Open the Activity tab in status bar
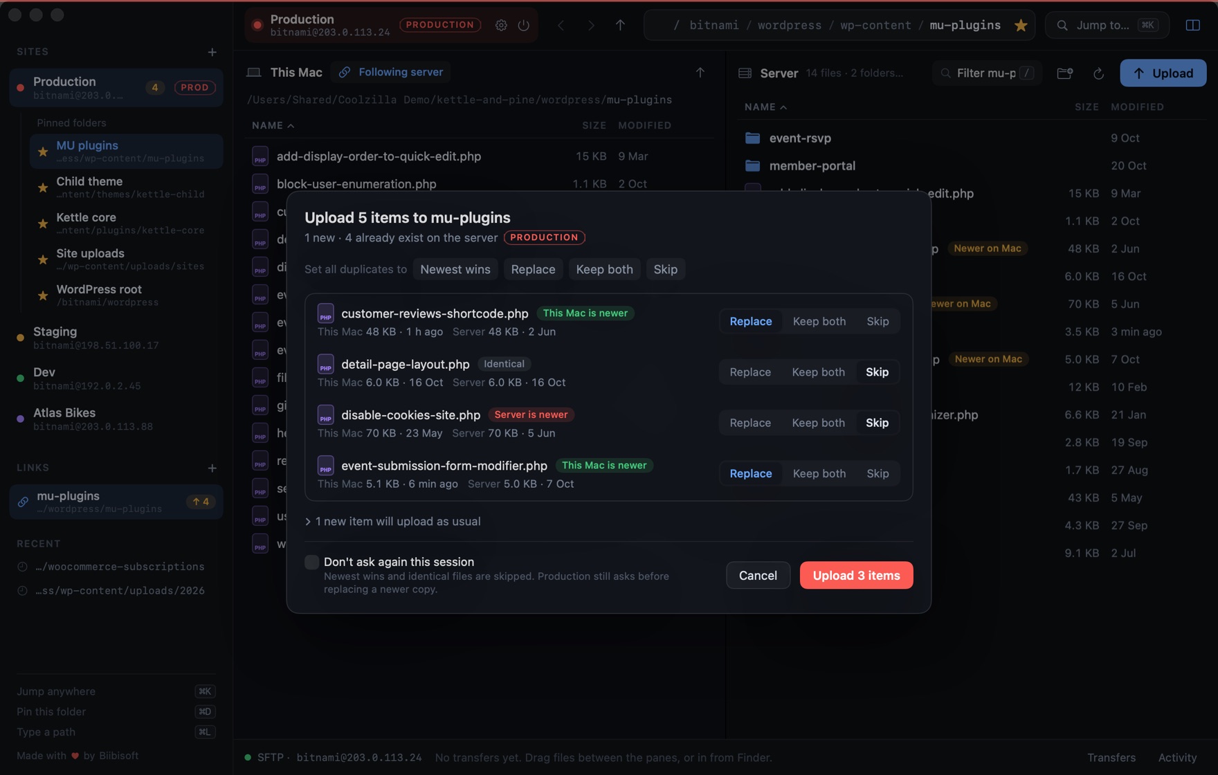 1177,758
